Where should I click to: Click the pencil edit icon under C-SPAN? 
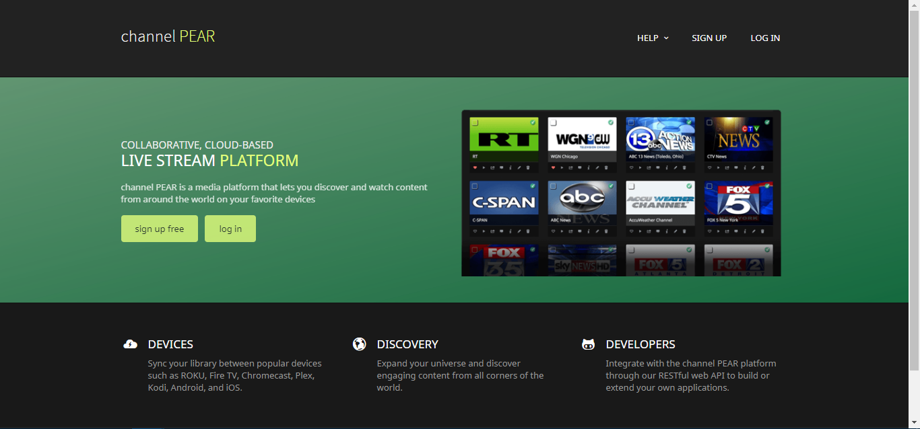[519, 231]
